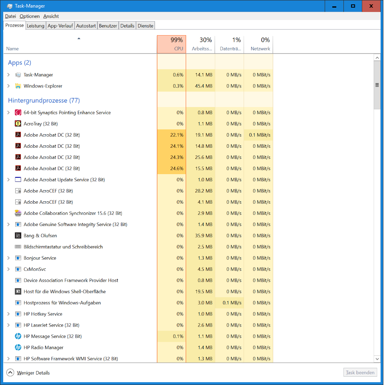Screen dimensions: 385x385
Task: Click the HP Message Service logo icon
Action: pos(18,336)
